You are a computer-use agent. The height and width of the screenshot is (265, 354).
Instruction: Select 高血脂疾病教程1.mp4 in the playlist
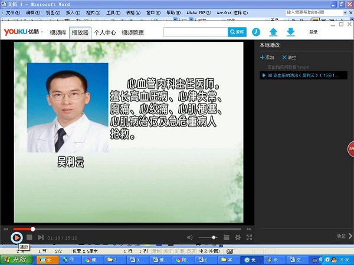click(x=288, y=67)
